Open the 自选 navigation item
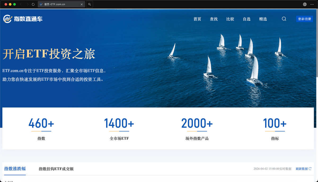This screenshot has height=182, width=318. pyautogui.click(x=246, y=19)
